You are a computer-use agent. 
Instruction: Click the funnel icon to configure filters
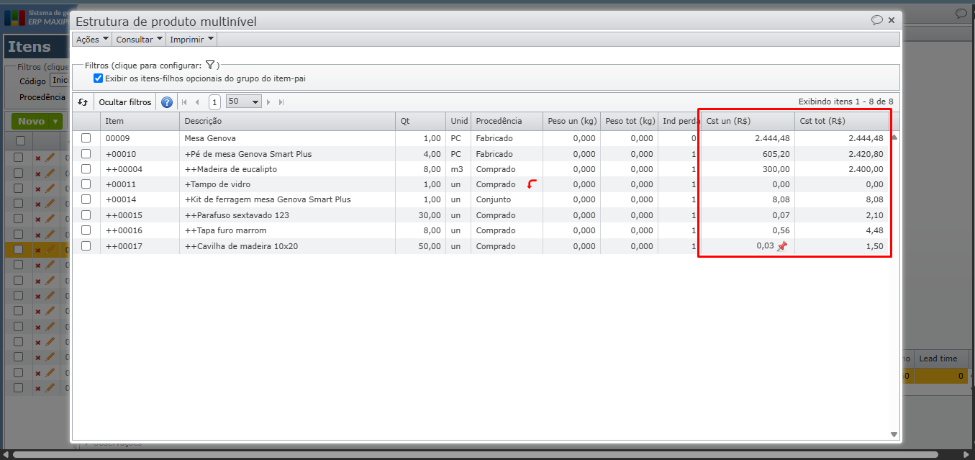[210, 65]
